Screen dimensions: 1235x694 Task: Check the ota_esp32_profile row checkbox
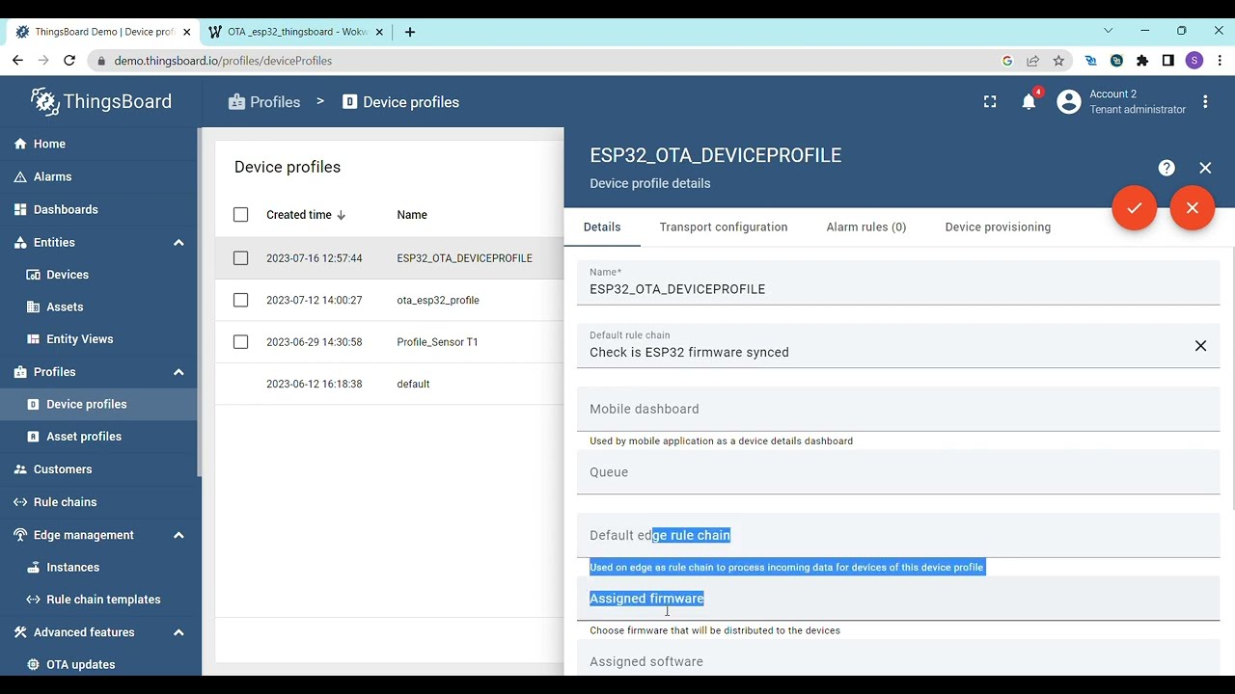[x=240, y=300]
